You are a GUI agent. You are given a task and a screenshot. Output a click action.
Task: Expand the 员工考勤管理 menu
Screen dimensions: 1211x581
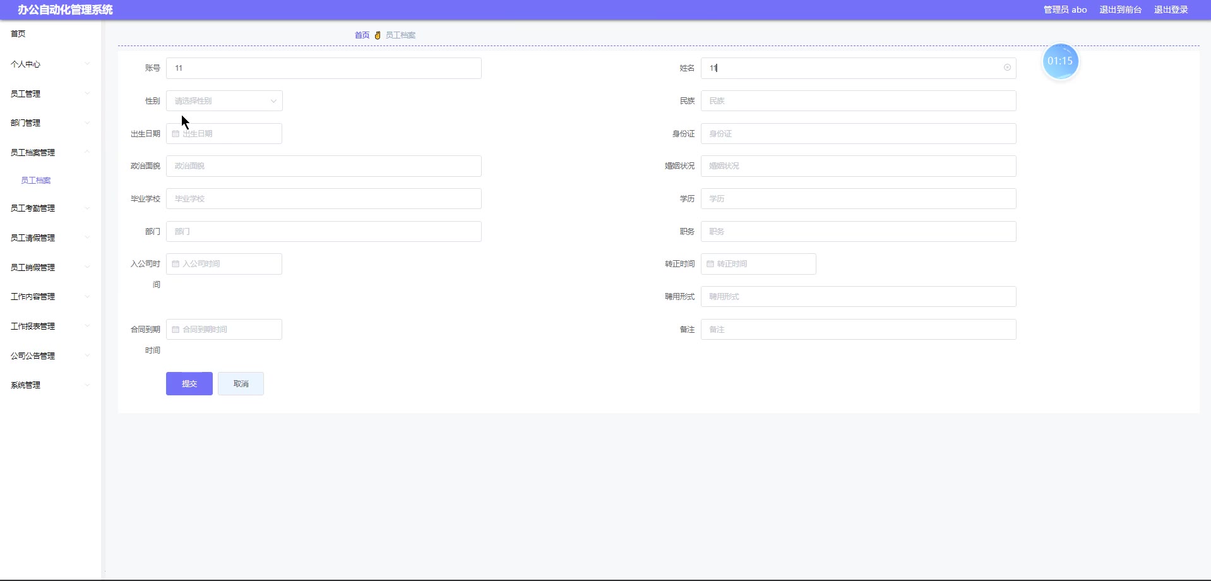coord(51,208)
